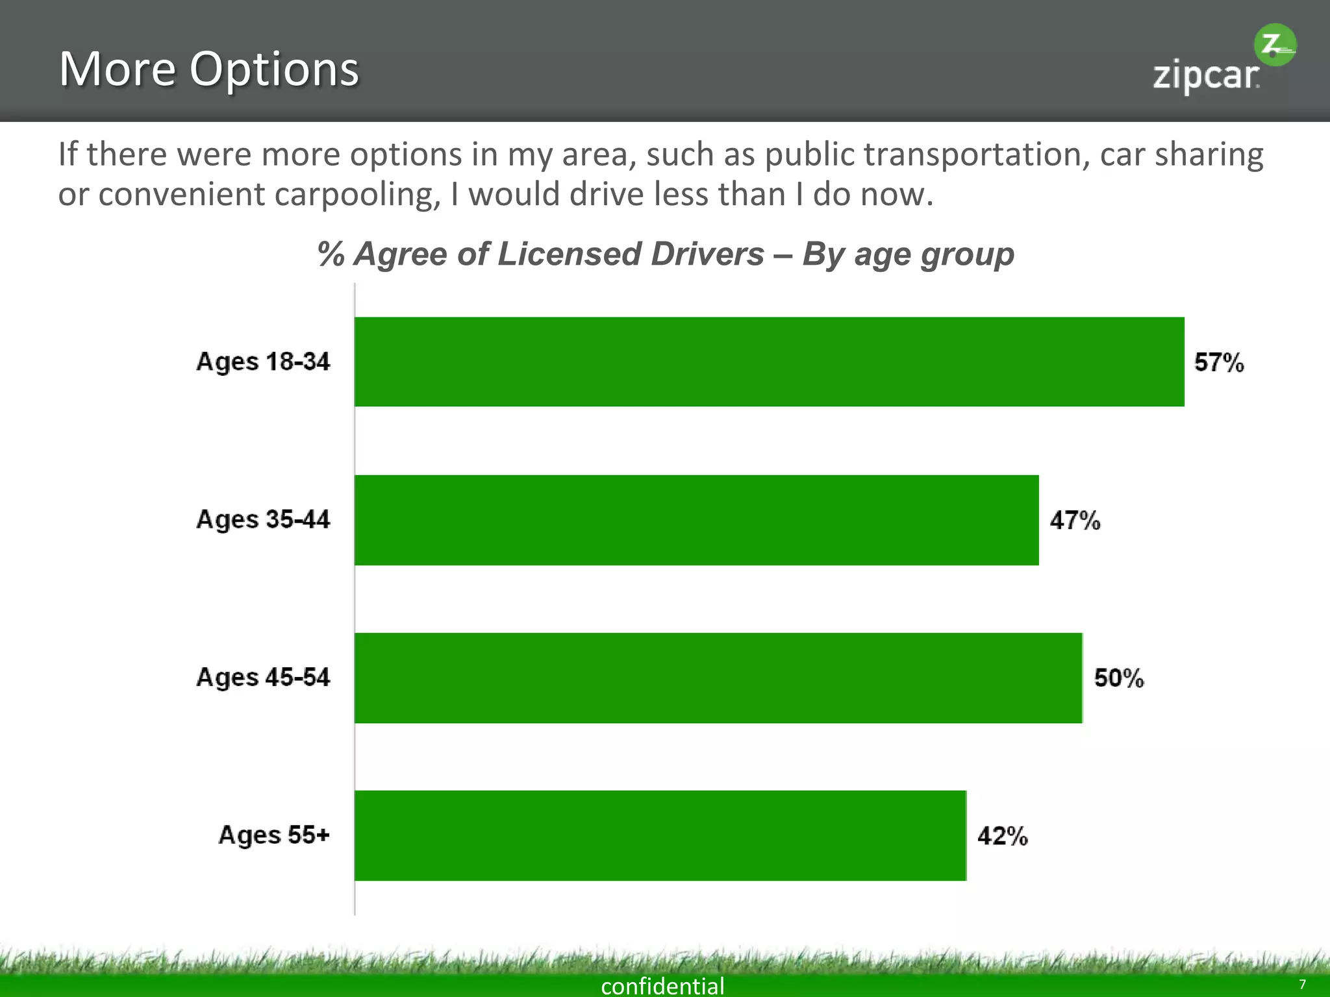
Task: Select the Ages 55+ green bar
Action: coord(660,835)
